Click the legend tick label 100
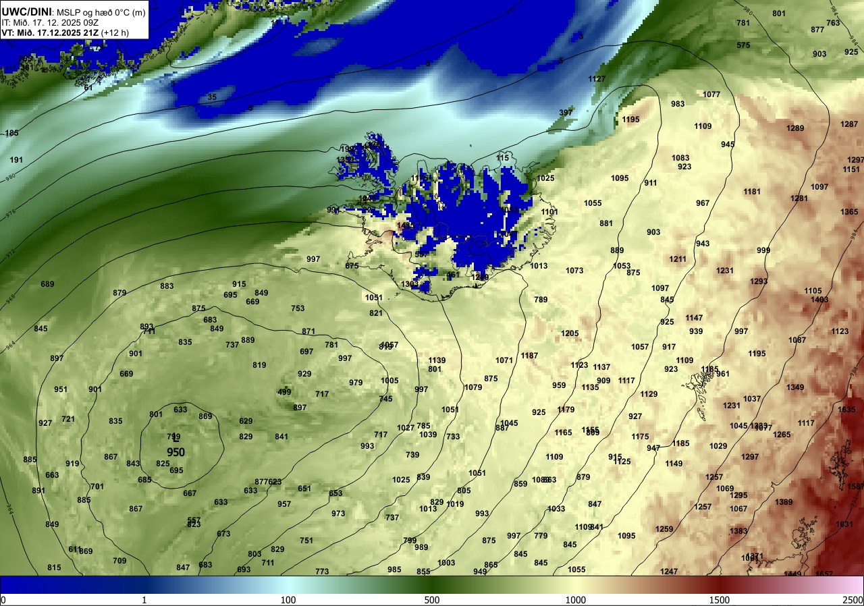 coord(288,600)
